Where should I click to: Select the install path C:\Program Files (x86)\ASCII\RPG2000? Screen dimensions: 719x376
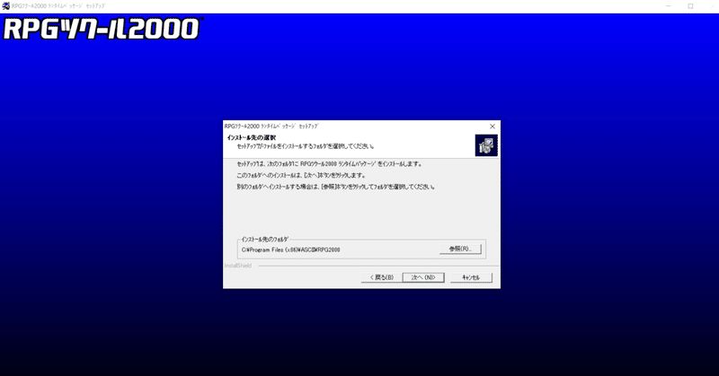click(x=290, y=250)
